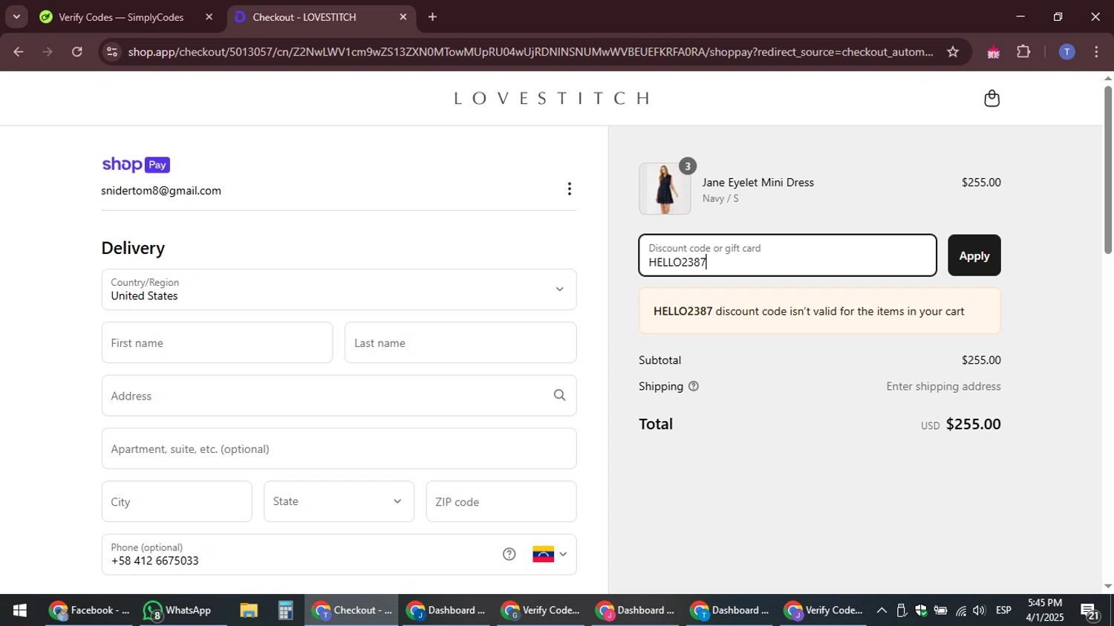Viewport: 1114px width, 626px height.
Task: Open the phone country flag selector
Action: [550, 554]
